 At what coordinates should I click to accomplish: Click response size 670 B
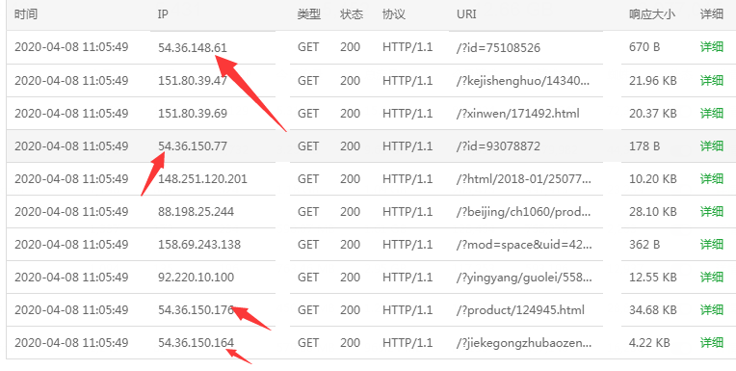[644, 47]
